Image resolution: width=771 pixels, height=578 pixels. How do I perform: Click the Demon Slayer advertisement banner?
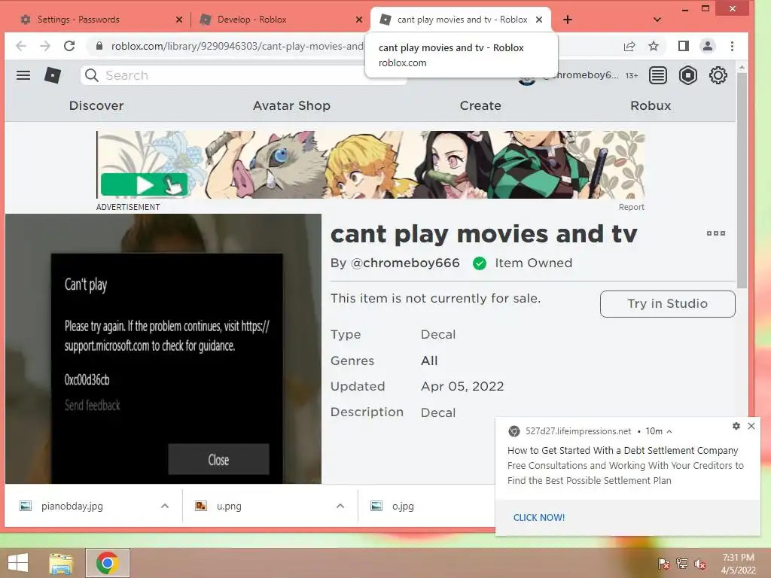370,165
